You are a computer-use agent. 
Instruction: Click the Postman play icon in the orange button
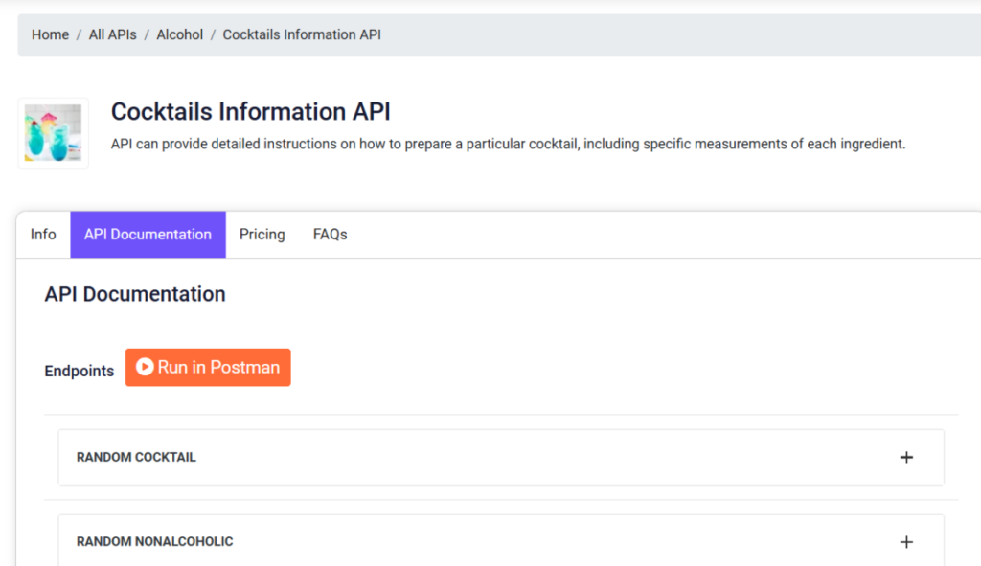[145, 367]
